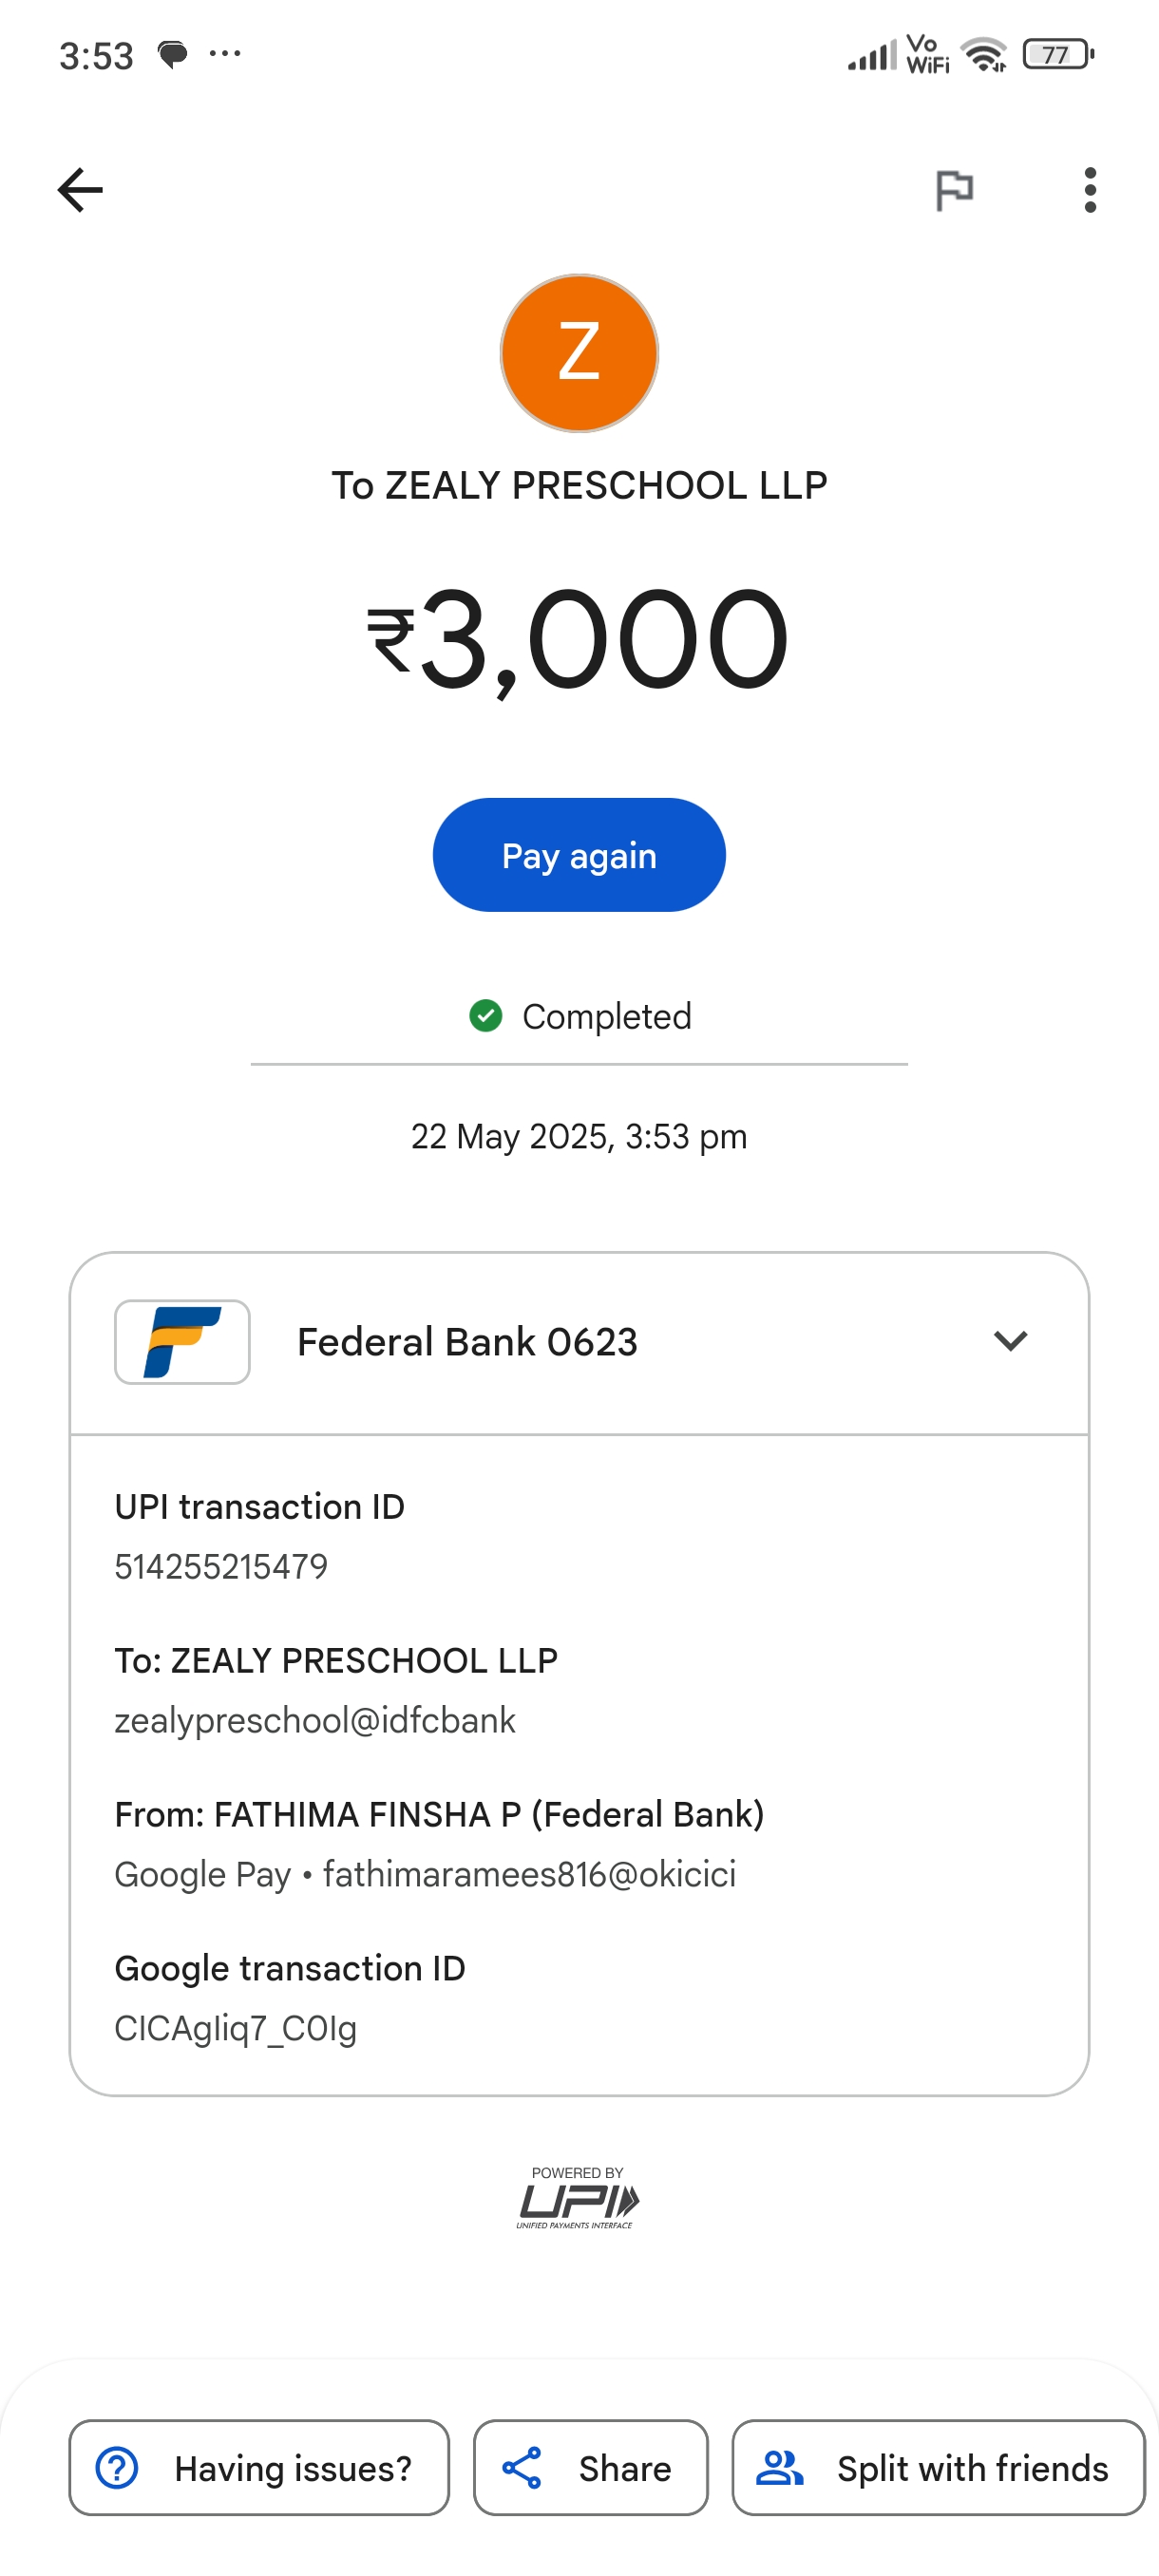
Task: Tap the ₹3,000 amount text
Action: point(579,640)
